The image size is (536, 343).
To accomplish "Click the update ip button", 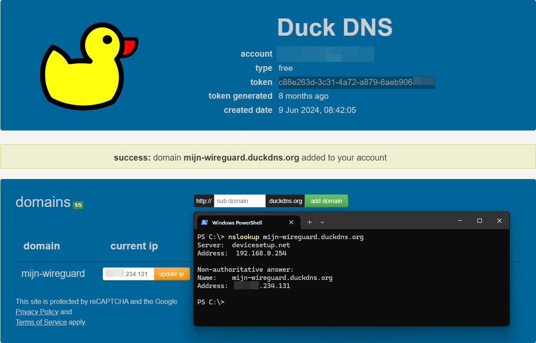I will 172,274.
